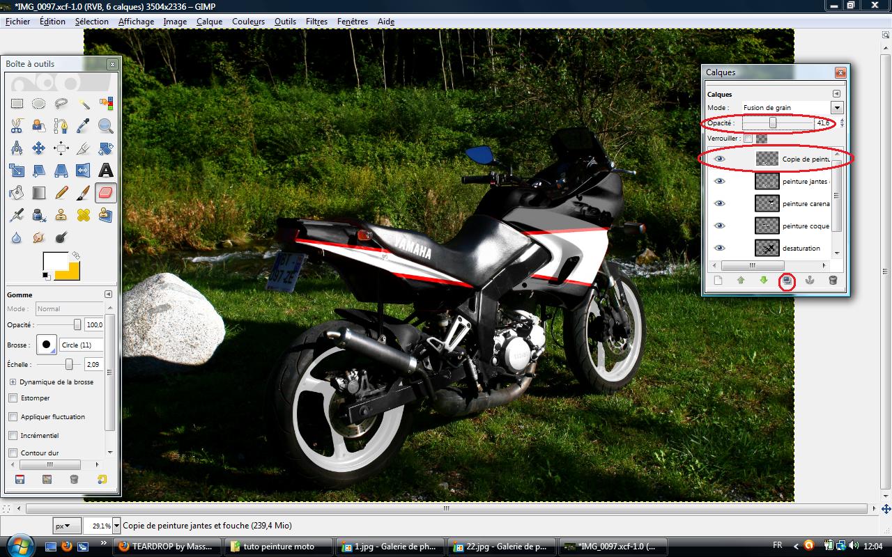Hide the peinture coque layer
The image size is (892, 557).
(x=720, y=226)
